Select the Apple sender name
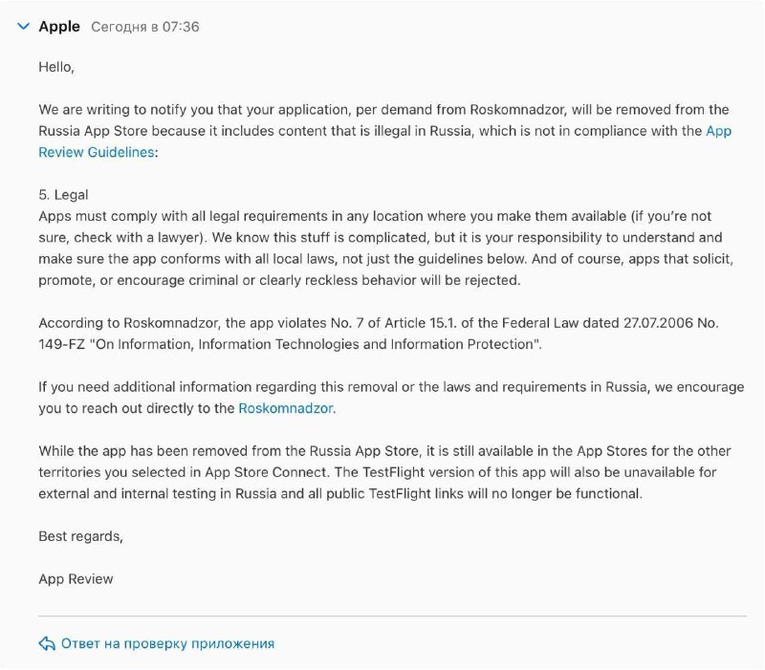Screen dimensions: 765x670 (x=59, y=27)
